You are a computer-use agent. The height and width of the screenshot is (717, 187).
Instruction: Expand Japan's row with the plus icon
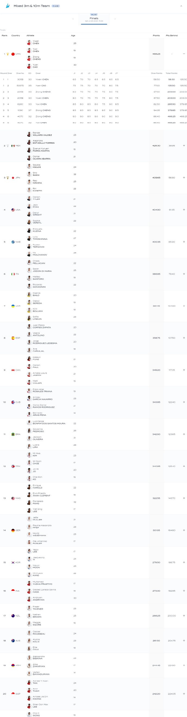click(x=184, y=178)
